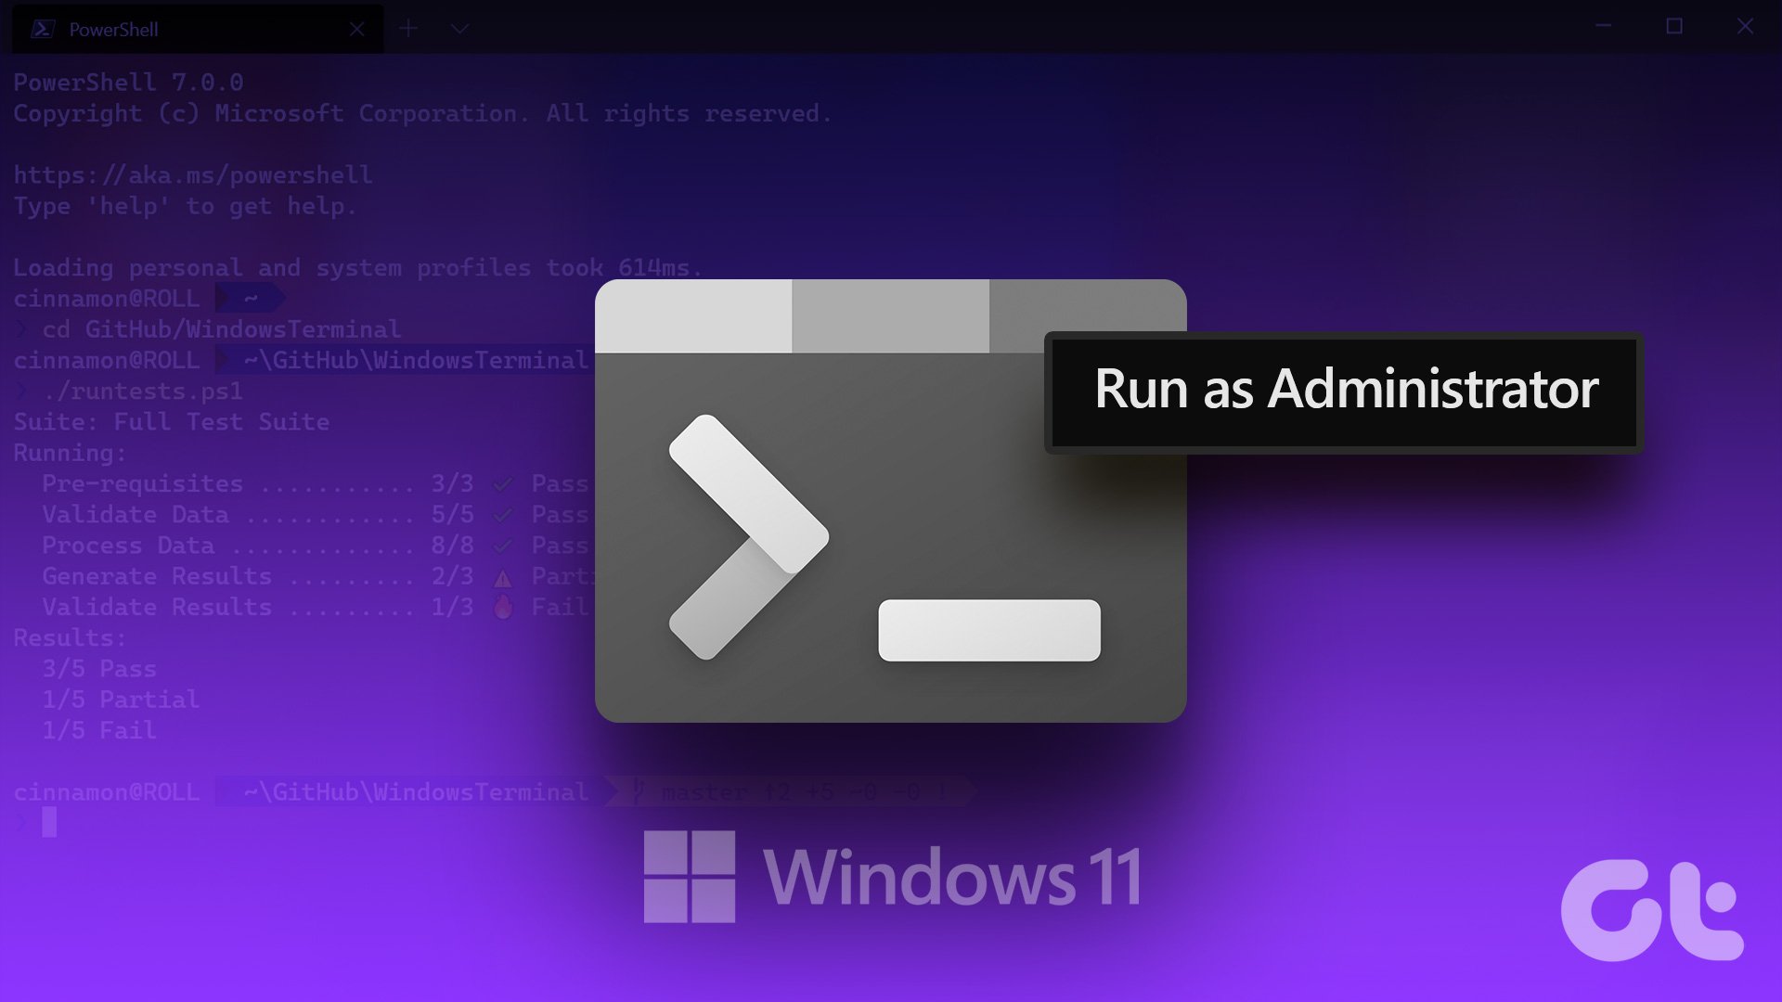This screenshot has width=1782, height=1002.
Task: Open a new terminal tab with the plus icon
Action: [x=409, y=29]
